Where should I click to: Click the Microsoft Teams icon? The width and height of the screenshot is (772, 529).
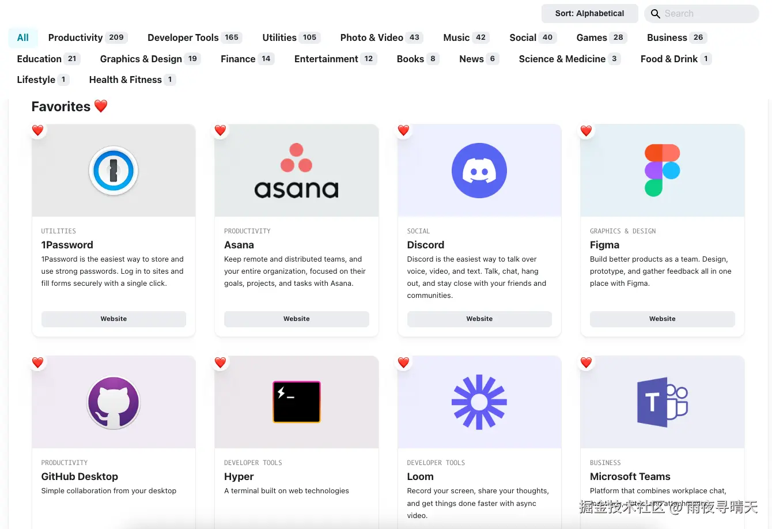pos(662,402)
